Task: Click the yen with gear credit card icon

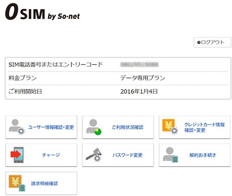Action: tap(170, 126)
